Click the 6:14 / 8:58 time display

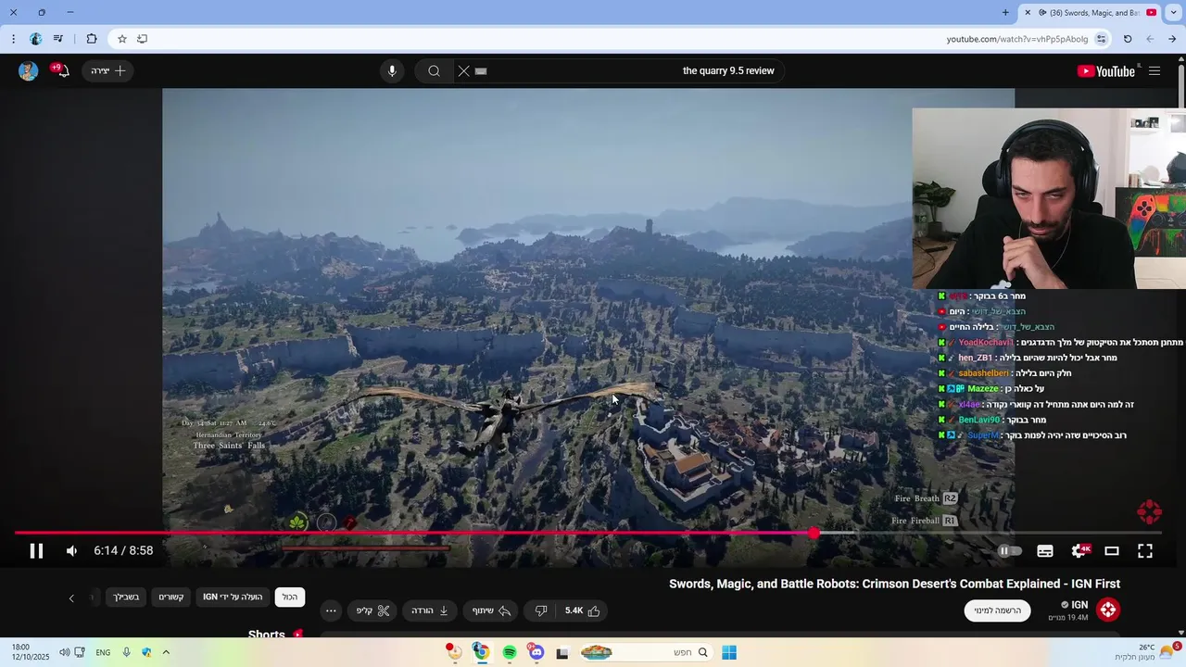[x=123, y=550]
